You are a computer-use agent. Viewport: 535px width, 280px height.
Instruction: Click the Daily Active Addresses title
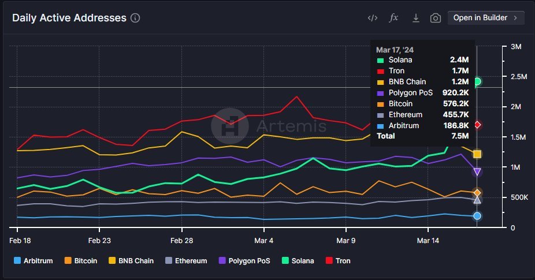(69, 18)
